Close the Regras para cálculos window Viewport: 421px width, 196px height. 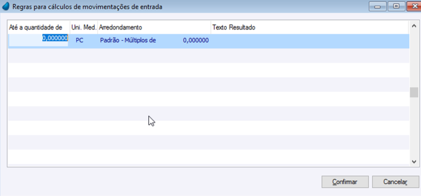point(414,6)
